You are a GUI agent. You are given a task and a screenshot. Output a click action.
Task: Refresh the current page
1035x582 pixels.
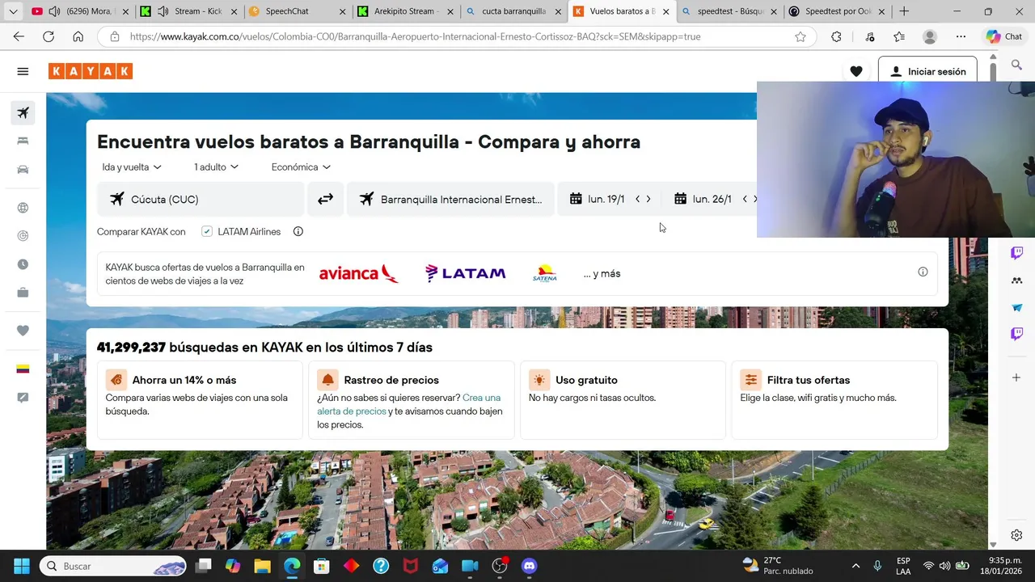[x=49, y=36]
